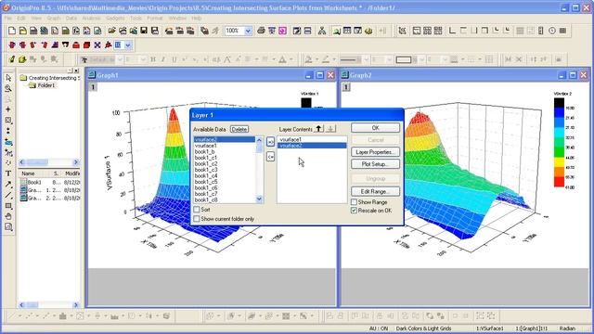Open Project Explorer via tree-structure toolbar icon
This screenshot has height=334, width=594.
(x=322, y=31)
